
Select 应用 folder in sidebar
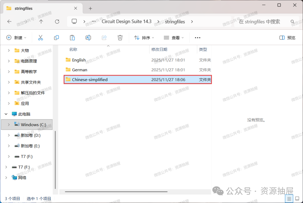25,103
